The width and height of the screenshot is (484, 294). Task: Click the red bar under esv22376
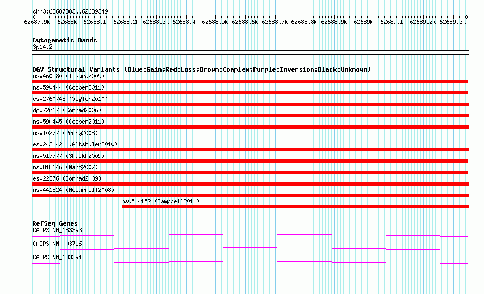pyautogui.click(x=250, y=184)
